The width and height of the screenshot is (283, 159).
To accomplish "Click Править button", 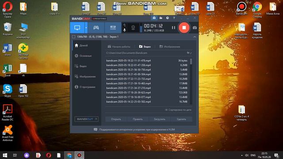I will (138, 119).
